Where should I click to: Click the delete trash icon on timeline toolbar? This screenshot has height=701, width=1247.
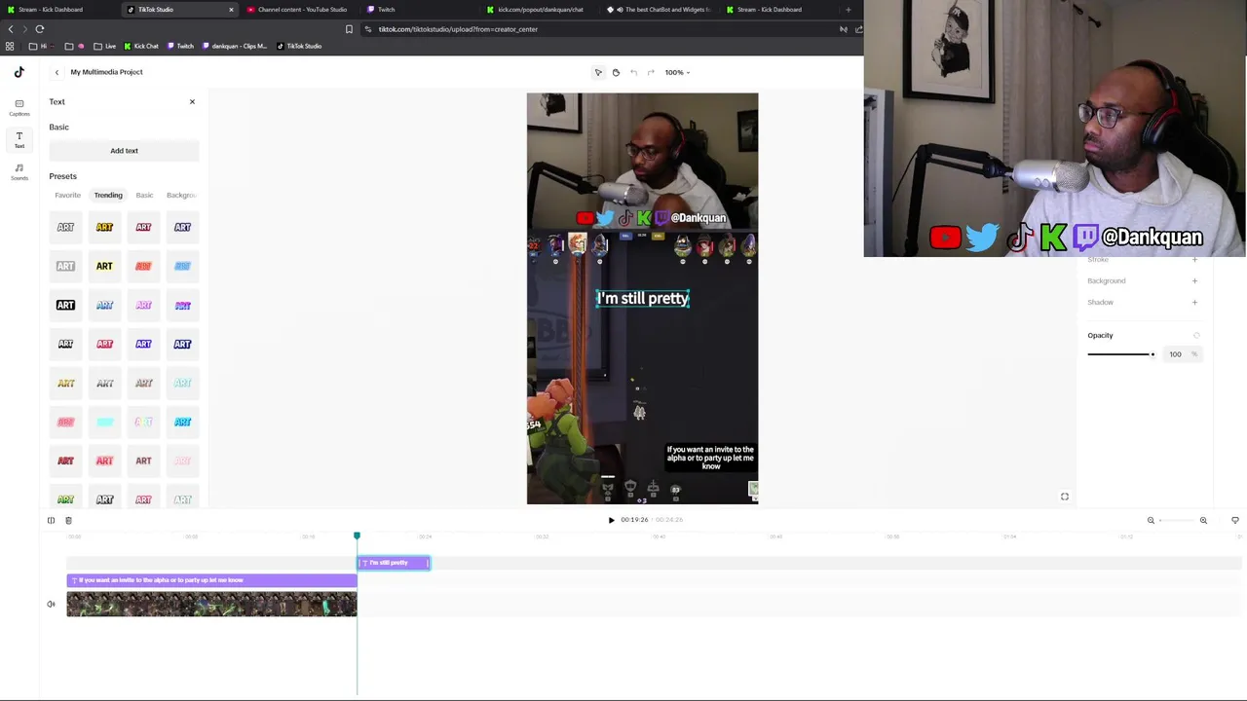tap(68, 520)
